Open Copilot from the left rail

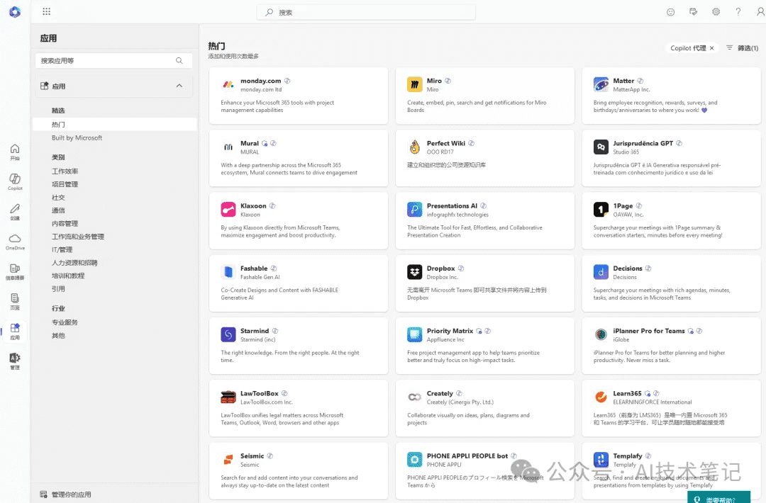point(15,181)
